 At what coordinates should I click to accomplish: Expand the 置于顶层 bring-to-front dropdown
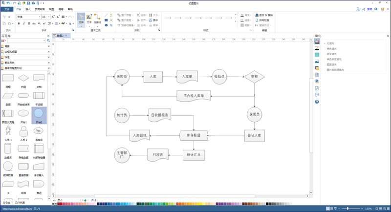pyautogui.click(x=132, y=15)
